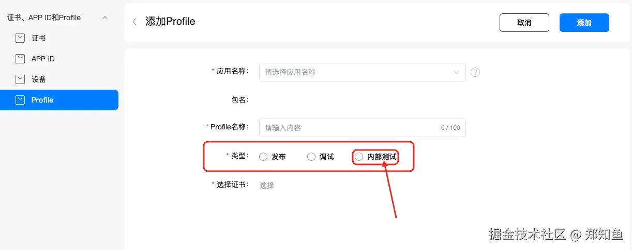Click the 证书 sidebar envelope icon
This screenshot has width=632, height=250.
coord(20,38)
